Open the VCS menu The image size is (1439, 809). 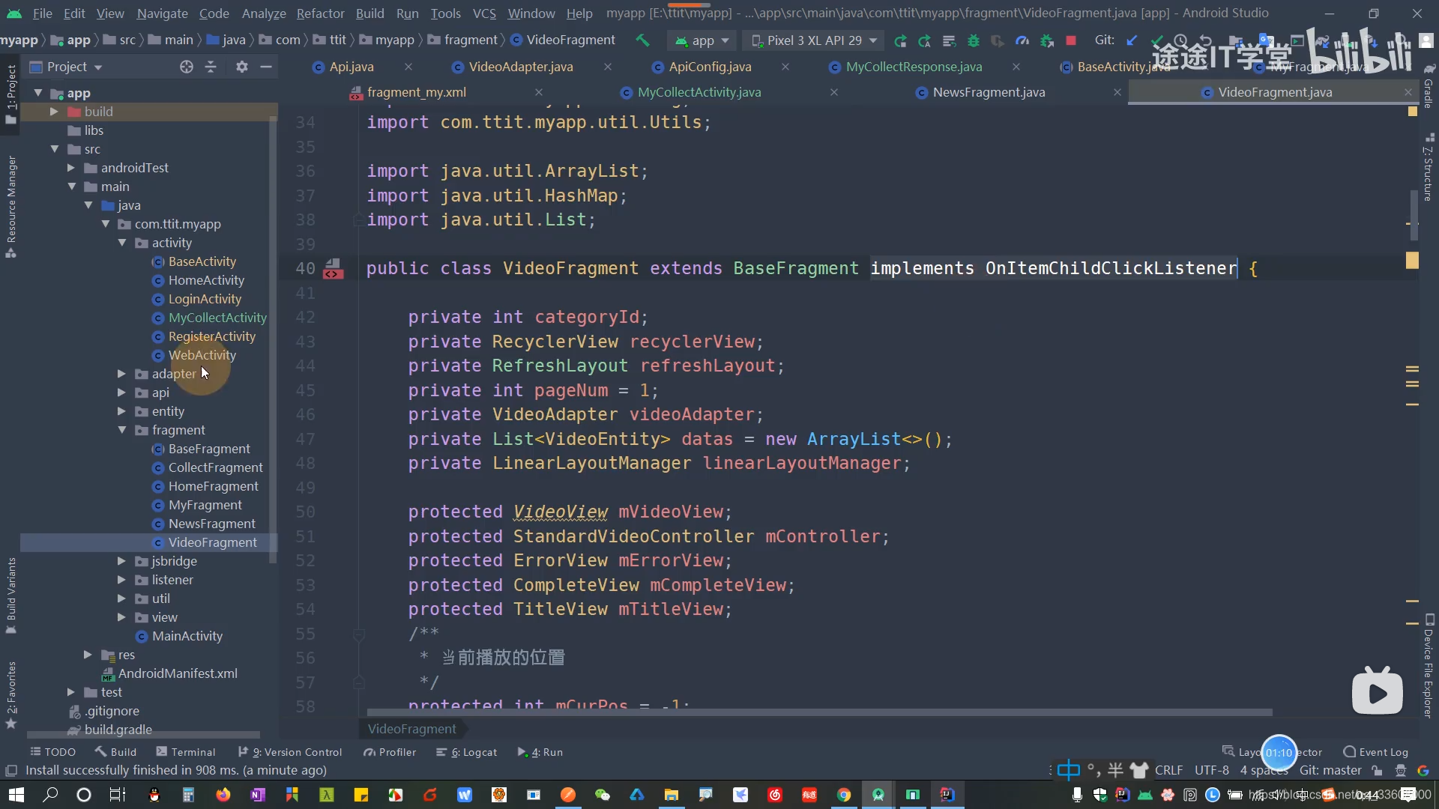[x=484, y=13]
